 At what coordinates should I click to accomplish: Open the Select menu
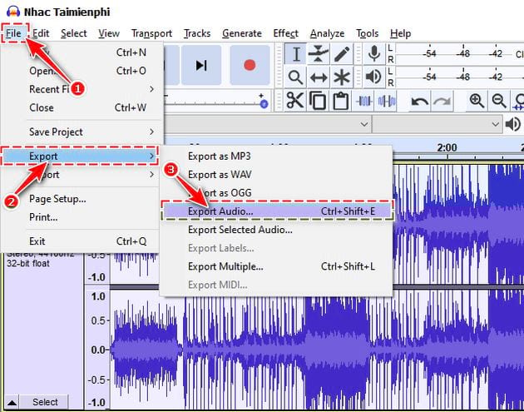(x=73, y=33)
